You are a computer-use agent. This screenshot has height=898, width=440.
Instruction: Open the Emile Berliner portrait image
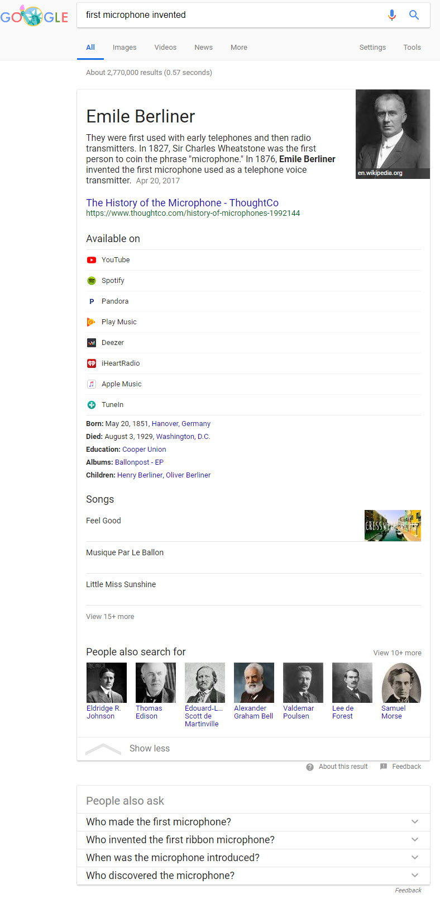pos(393,134)
